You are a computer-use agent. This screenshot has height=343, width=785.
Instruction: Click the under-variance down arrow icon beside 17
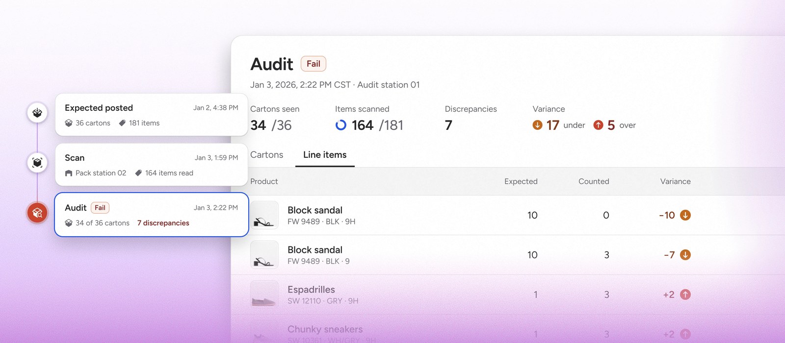tap(538, 125)
